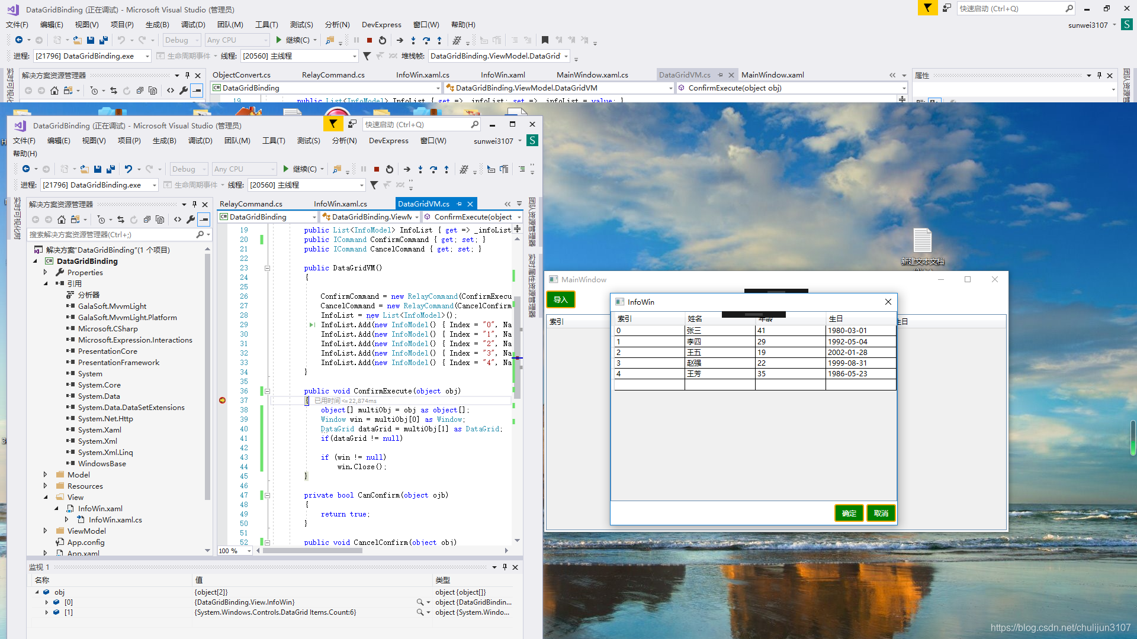
Task: Click Restart icon in front window debug toolbar
Action: point(390,169)
